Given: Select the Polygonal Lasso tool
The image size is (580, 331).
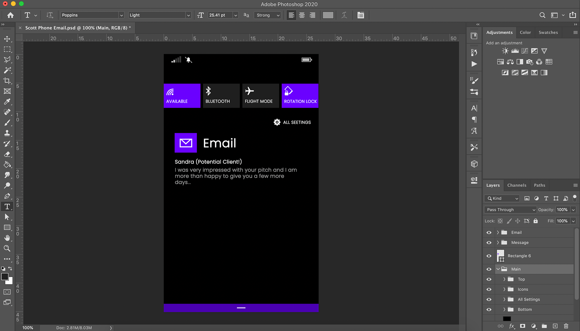Looking at the screenshot, I should coord(7,60).
